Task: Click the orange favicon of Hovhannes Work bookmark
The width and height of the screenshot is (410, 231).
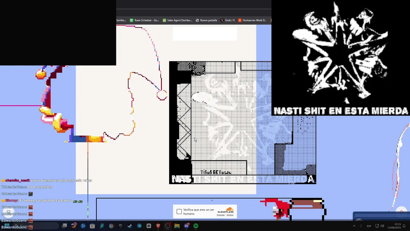Action: coord(240,20)
